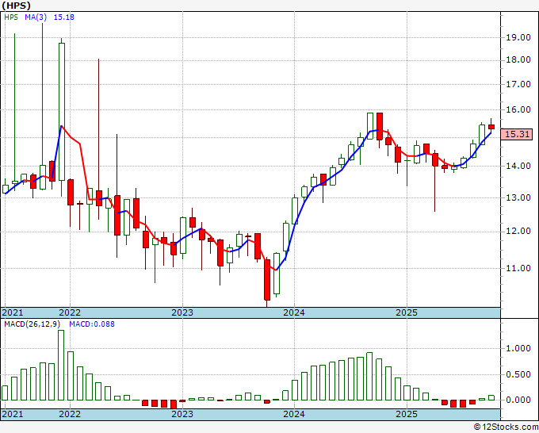The height and width of the screenshot is (433, 539).
Task: Click the 12.00 price axis label
Action: (518, 231)
